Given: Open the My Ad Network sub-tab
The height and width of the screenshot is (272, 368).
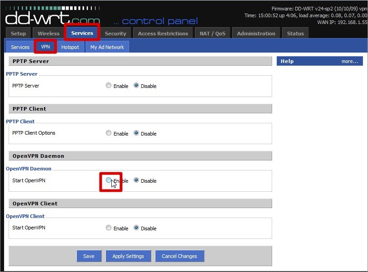Looking at the screenshot, I should click(x=107, y=47).
